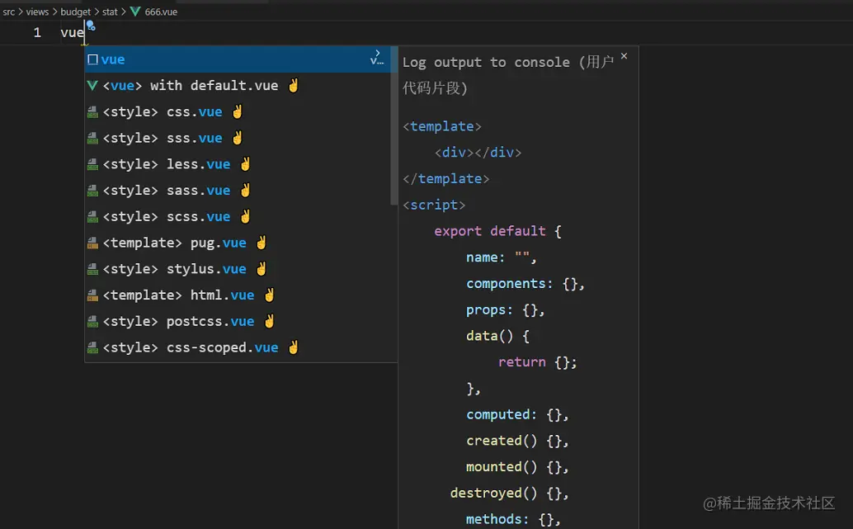
Task: Click line number 1 in gutter
Action: (x=37, y=33)
